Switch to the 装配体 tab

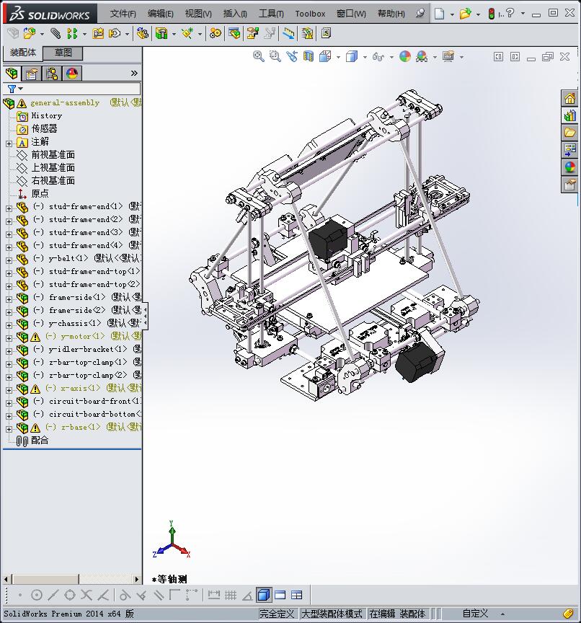coord(22,53)
